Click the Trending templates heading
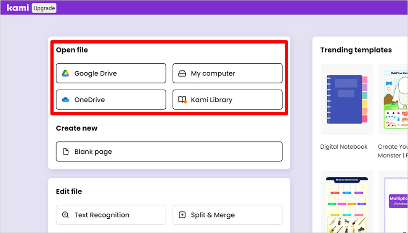Image resolution: width=408 pixels, height=233 pixels. [356, 50]
